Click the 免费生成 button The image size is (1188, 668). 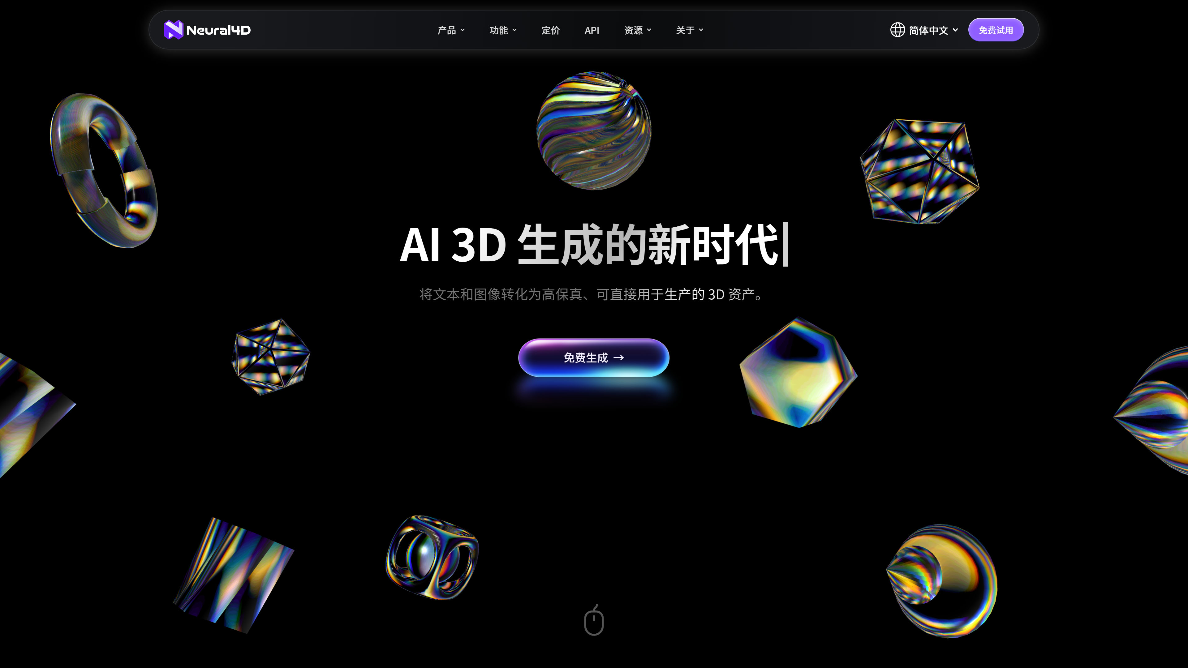(594, 358)
